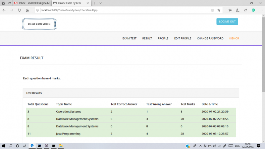The width and height of the screenshot is (265, 149).
Task: Select the Java Programming topic cell
Action: (x=68, y=134)
